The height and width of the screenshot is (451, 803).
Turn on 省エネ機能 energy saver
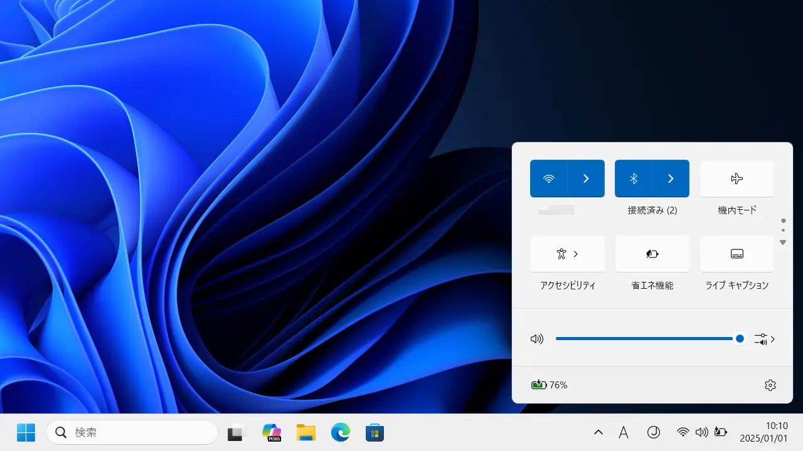click(x=652, y=254)
